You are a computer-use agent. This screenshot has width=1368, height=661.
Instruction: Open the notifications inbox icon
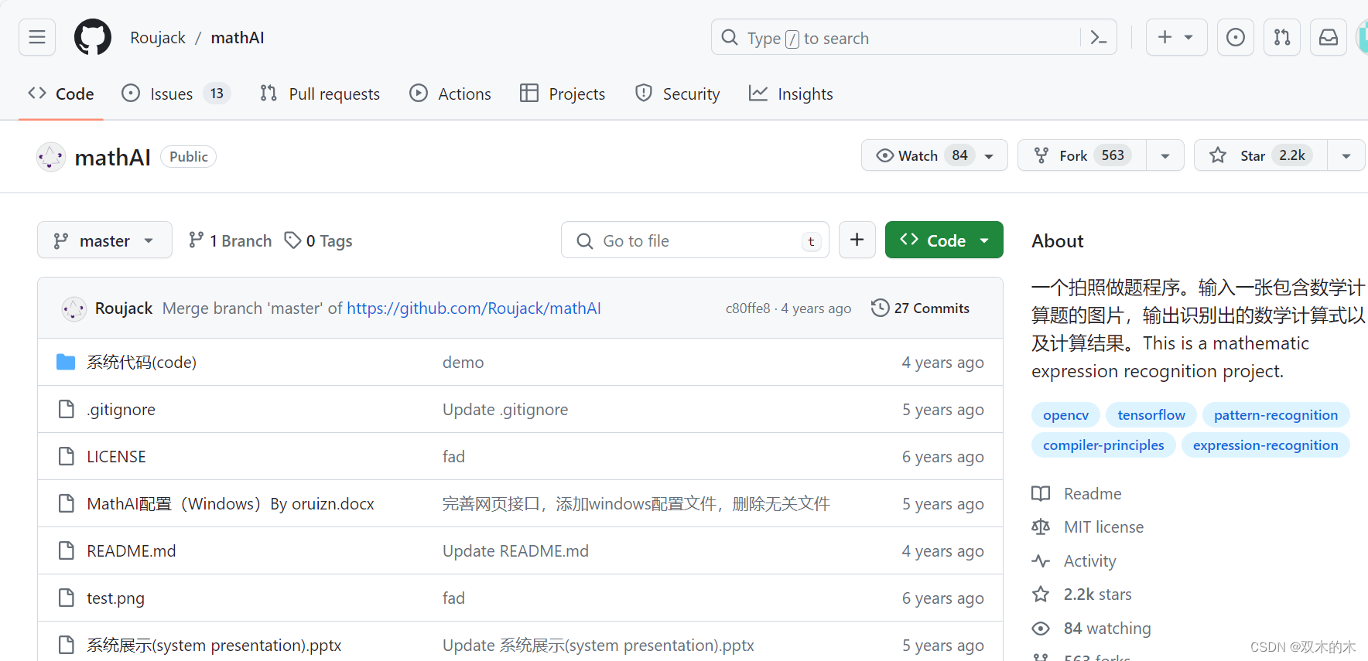pos(1329,37)
